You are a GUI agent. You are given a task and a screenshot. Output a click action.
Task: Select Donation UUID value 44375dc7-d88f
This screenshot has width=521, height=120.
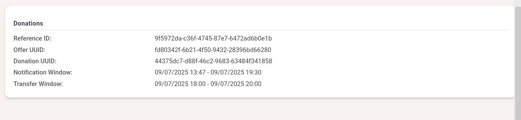[213, 61]
